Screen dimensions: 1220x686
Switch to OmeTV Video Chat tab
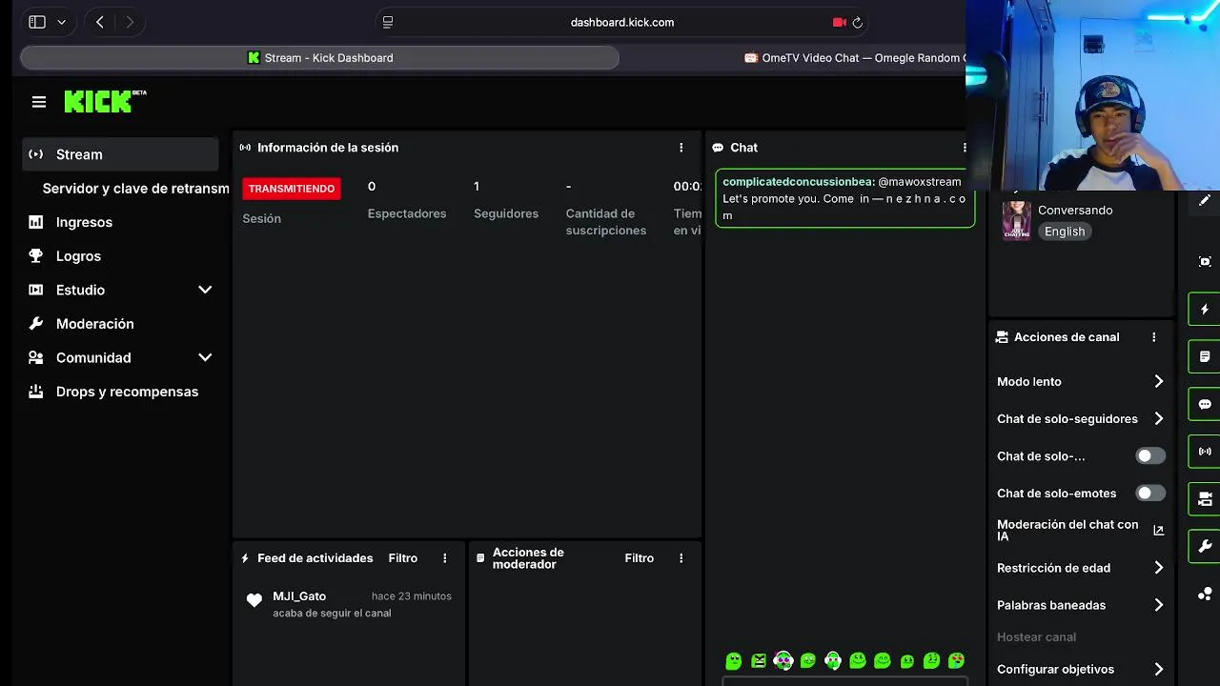click(853, 58)
